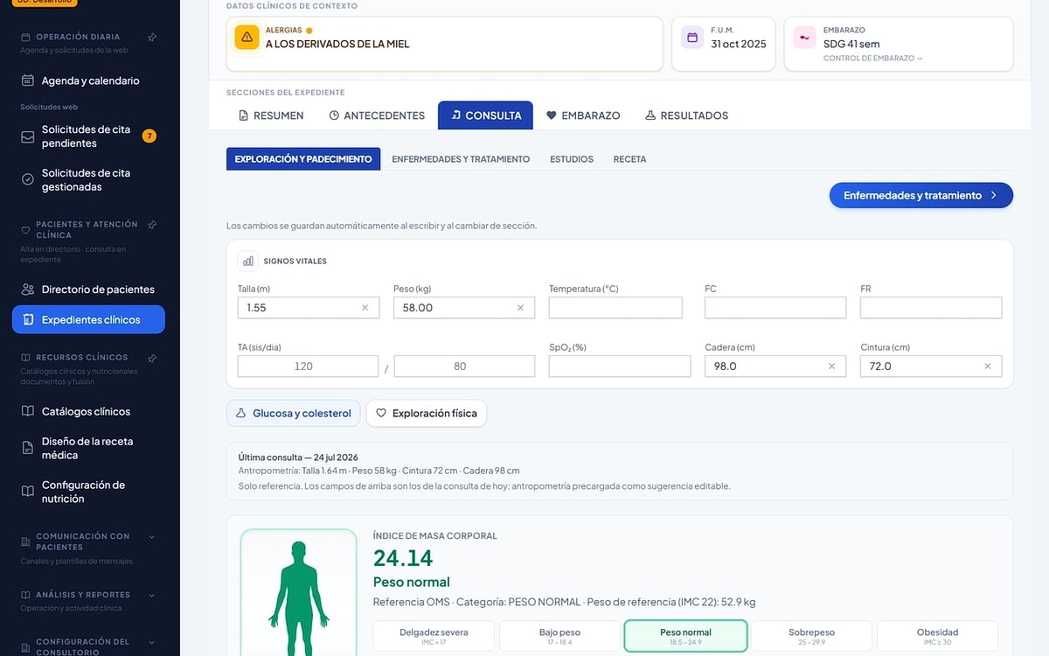1049x656 pixels.
Task: Collapse the Recursos clínicos section header
Action: pyautogui.click(x=81, y=358)
